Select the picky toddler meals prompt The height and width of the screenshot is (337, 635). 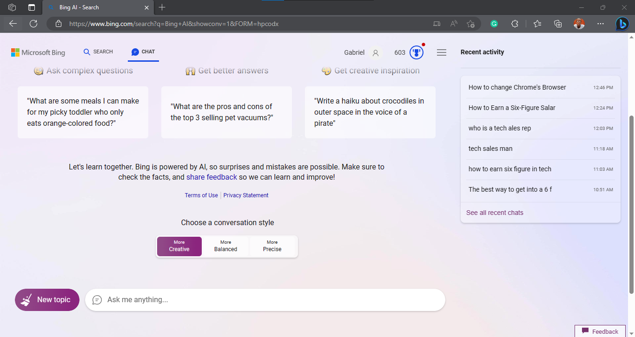83,112
